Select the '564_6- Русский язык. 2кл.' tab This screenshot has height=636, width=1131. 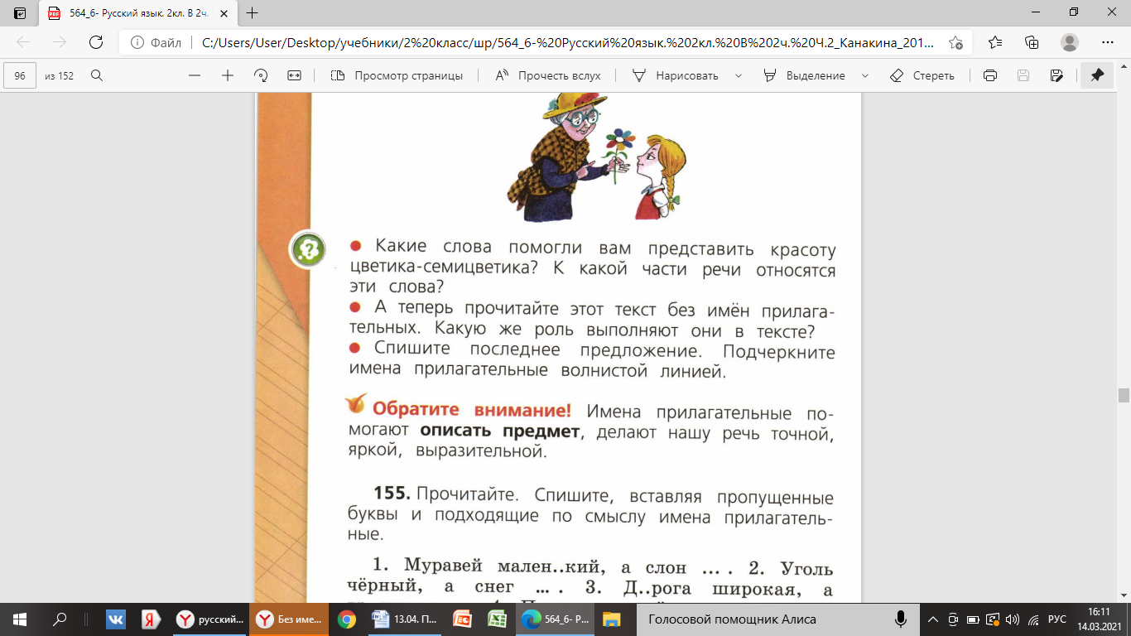click(x=139, y=13)
